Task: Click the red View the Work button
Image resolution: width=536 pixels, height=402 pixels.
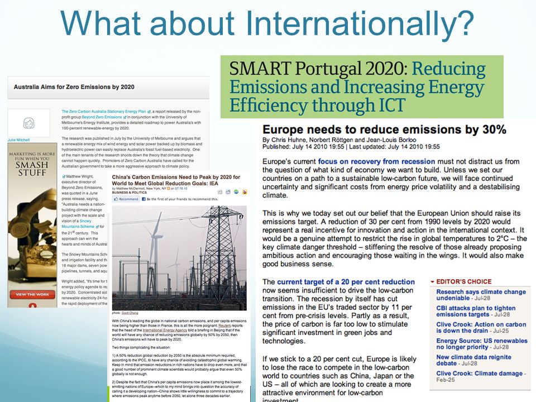Action: [32, 294]
